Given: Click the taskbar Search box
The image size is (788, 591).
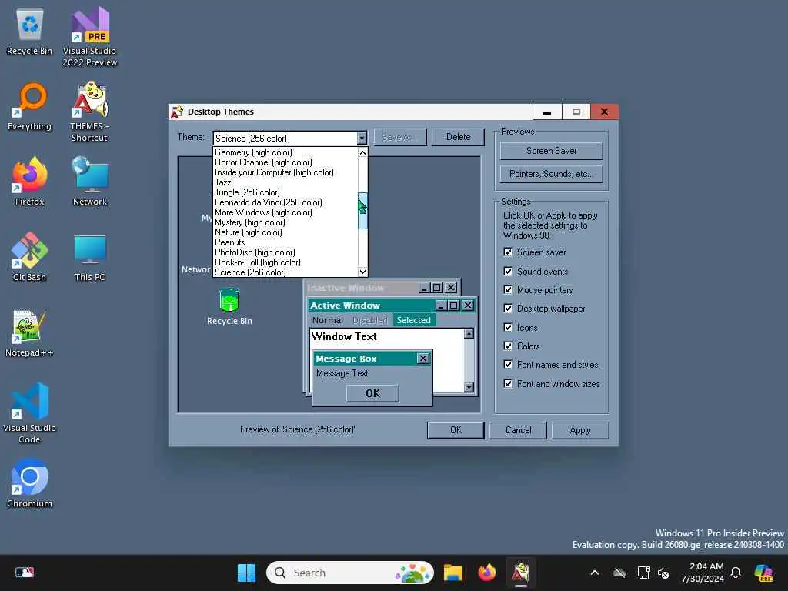Looking at the screenshot, I should point(350,573).
